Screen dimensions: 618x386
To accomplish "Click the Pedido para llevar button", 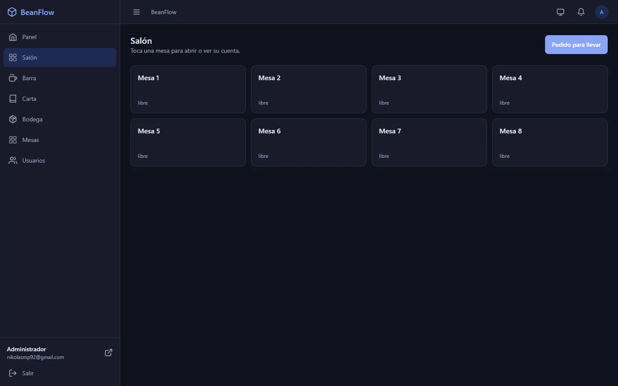I will (x=576, y=45).
